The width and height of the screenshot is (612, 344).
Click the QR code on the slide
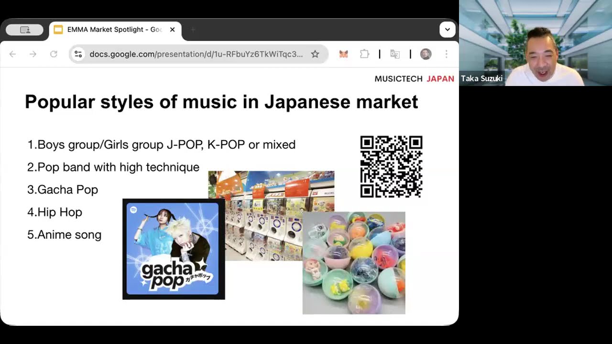[x=391, y=166]
